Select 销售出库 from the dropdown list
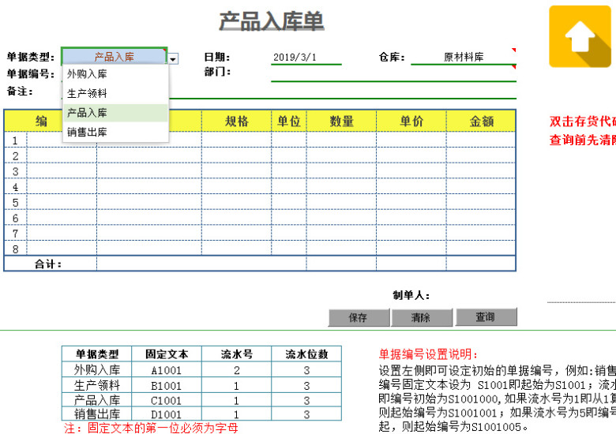Image resolution: width=616 pixels, height=434 pixels. point(115,133)
